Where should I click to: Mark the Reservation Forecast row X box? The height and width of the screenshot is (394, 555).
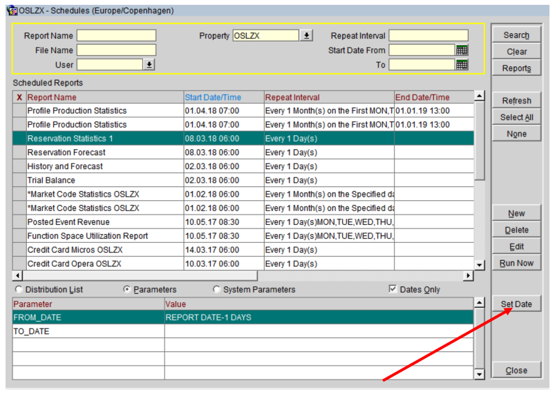(x=19, y=152)
